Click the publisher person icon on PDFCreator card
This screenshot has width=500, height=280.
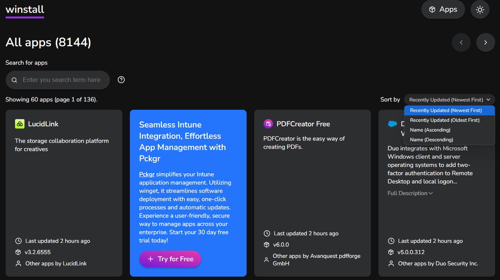pyautogui.click(x=267, y=260)
